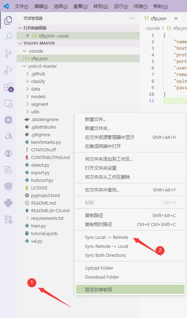Viewport: 187px width, 318px height.
Task: Choose Sync Local -> Remote
Action: click(106, 237)
